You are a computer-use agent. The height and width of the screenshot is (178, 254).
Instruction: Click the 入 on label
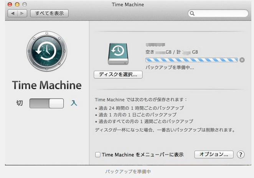click(x=74, y=103)
